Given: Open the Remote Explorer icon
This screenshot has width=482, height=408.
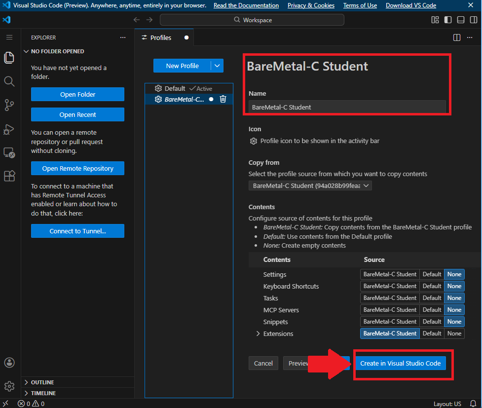Looking at the screenshot, I should (x=9, y=152).
